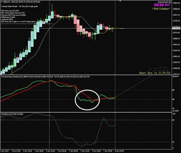Click the 7 Jan 20:00 time label

click(108, 151)
